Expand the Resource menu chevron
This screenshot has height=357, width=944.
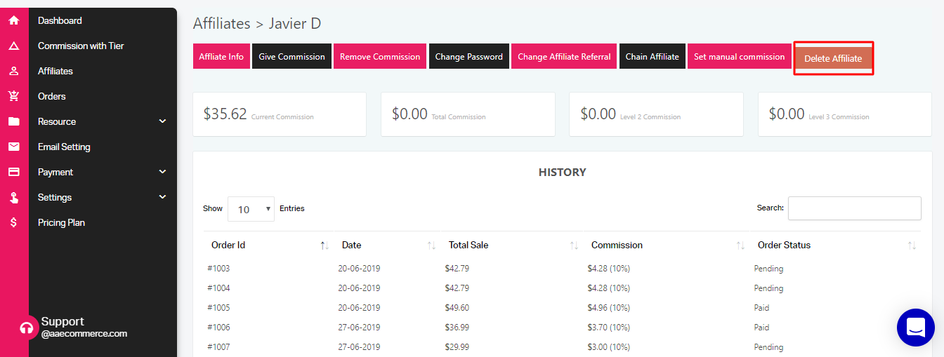(163, 121)
